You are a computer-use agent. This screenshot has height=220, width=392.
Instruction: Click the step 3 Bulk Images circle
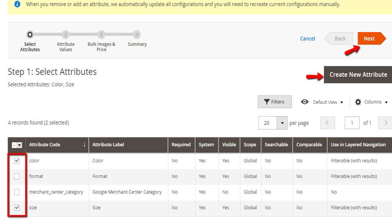pyautogui.click(x=101, y=34)
